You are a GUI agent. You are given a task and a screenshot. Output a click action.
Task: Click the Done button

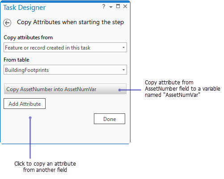tap(110, 119)
